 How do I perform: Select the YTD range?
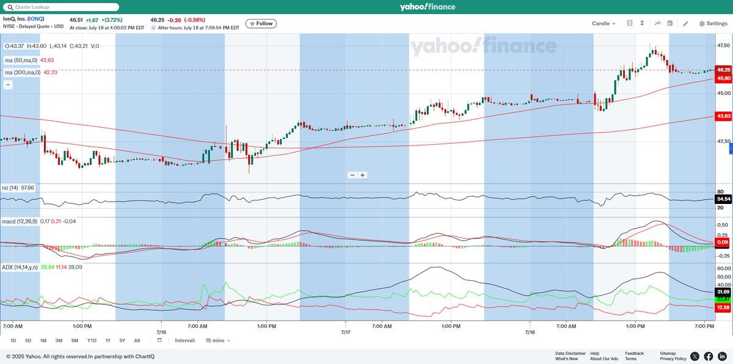[x=92, y=340]
